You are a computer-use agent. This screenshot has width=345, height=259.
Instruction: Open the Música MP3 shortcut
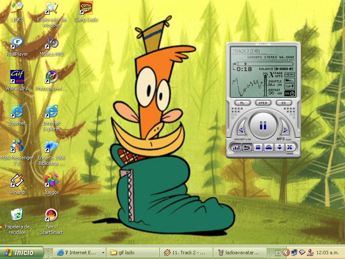coord(51,47)
